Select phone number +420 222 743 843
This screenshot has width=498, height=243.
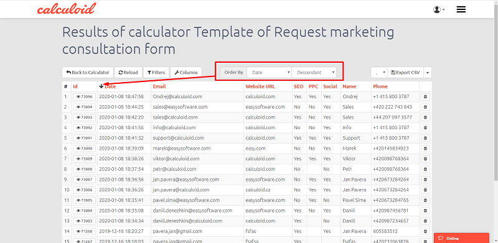coord(392,108)
